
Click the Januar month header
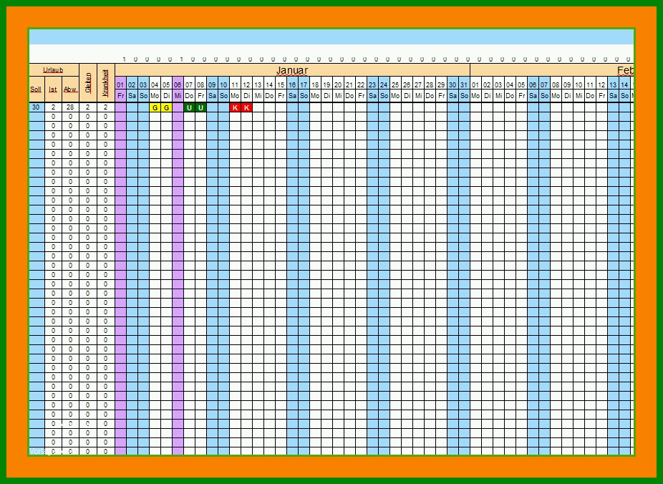[x=292, y=70]
